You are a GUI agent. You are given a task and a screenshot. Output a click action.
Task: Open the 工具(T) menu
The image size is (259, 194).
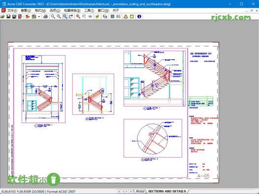[89, 10]
